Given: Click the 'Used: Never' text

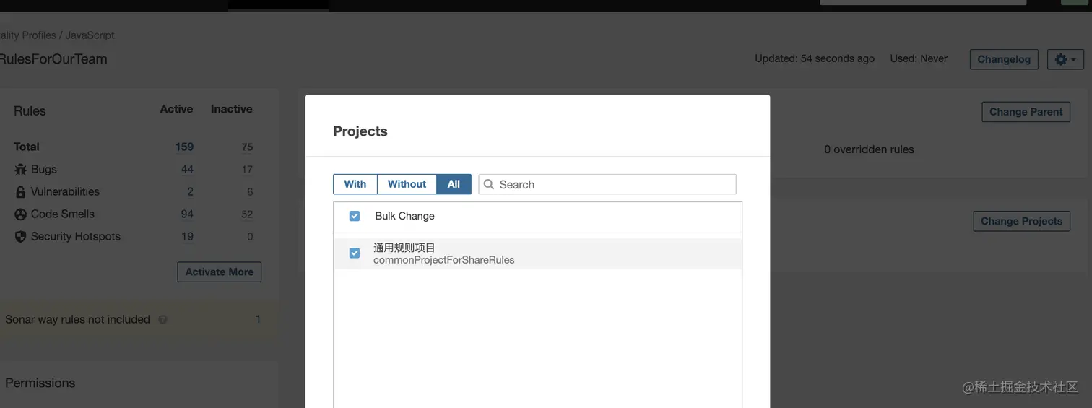Looking at the screenshot, I should [x=919, y=58].
